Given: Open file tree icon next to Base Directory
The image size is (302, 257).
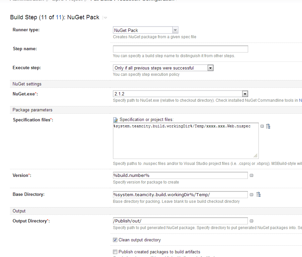Looking at the screenshot, I should [258, 194].
